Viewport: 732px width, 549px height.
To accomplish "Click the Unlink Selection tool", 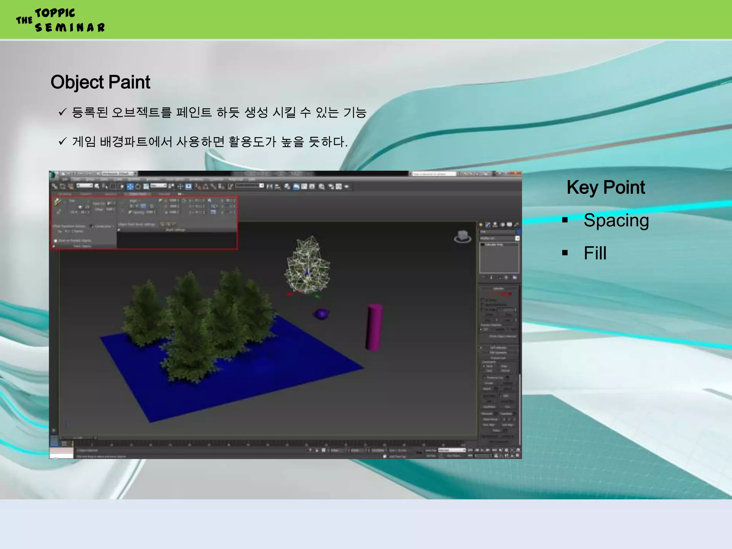I will (x=63, y=186).
